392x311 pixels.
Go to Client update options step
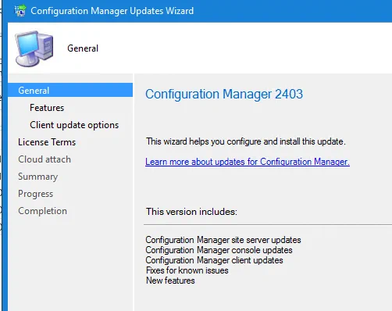74,125
